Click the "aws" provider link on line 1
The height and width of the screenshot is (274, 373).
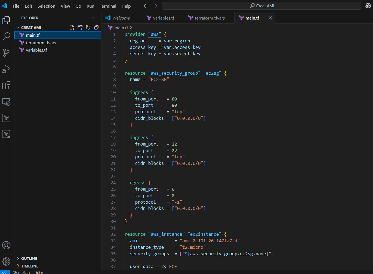click(x=155, y=34)
